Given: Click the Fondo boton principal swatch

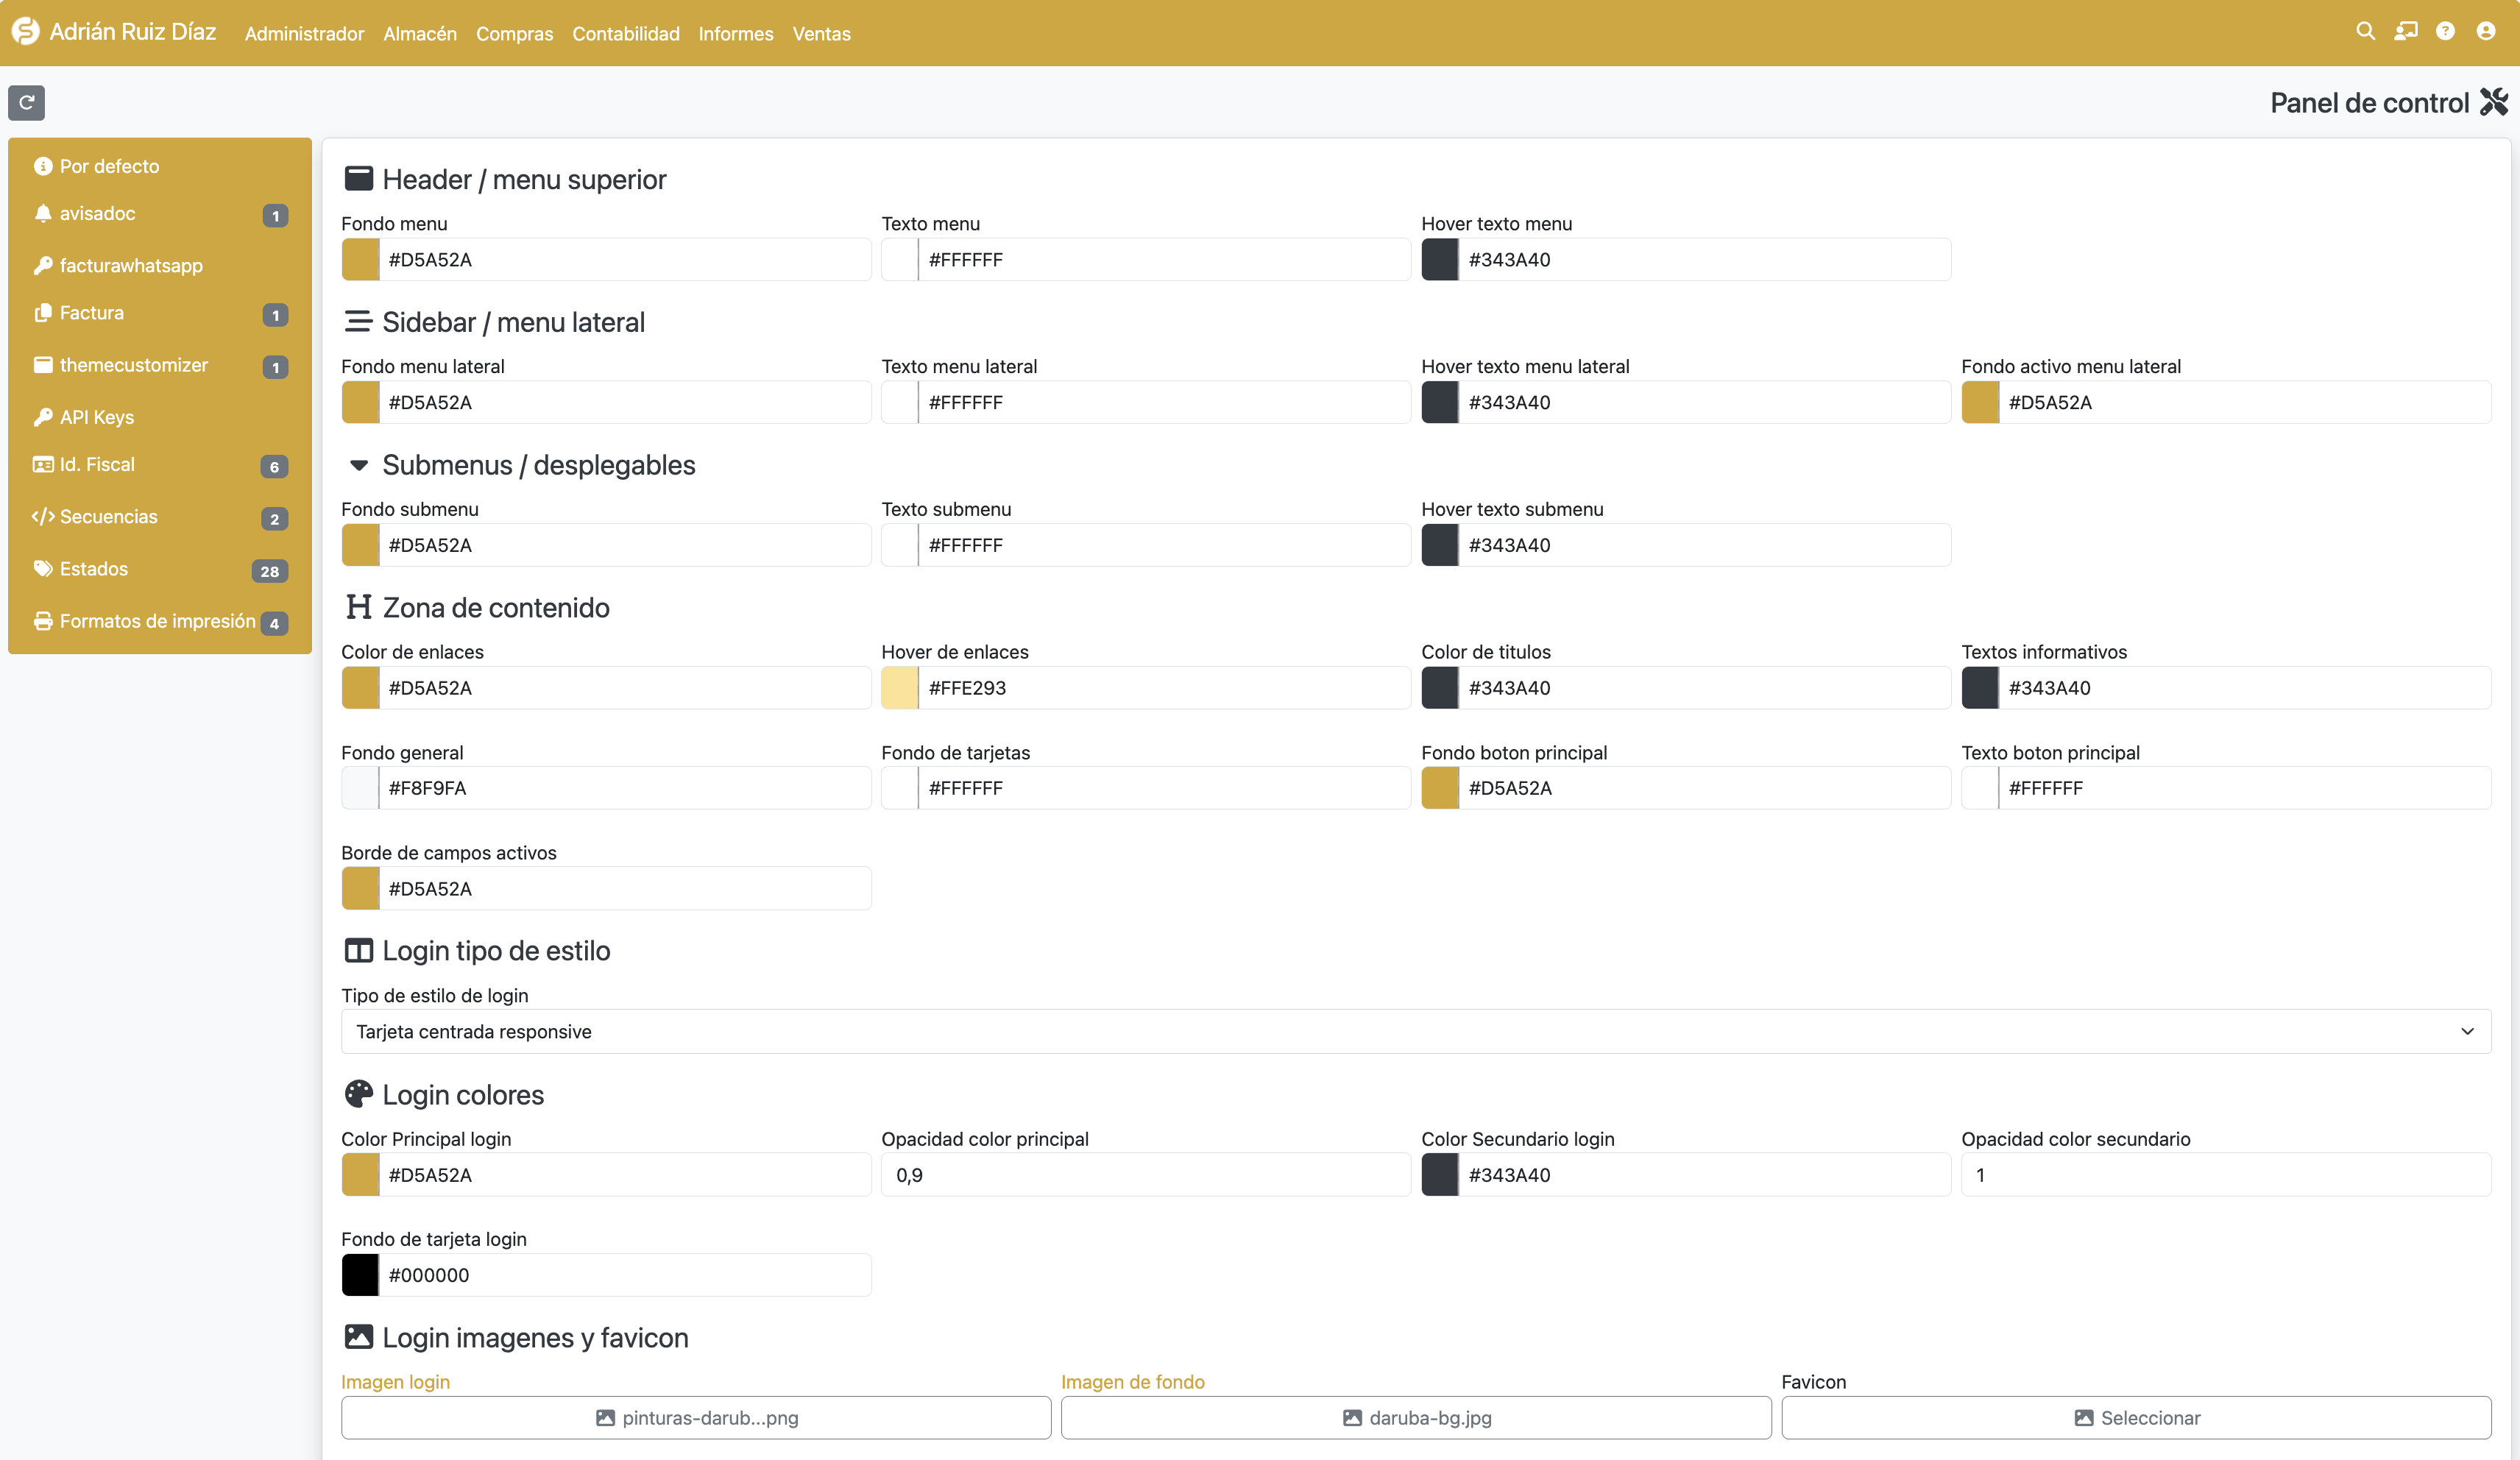Looking at the screenshot, I should point(1440,789).
